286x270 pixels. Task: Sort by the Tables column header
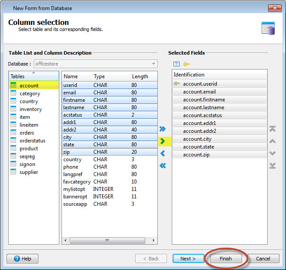(34, 76)
